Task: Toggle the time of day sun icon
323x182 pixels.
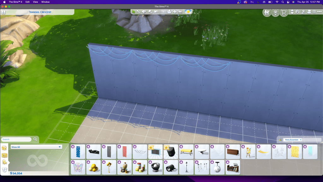Action: pos(188,12)
